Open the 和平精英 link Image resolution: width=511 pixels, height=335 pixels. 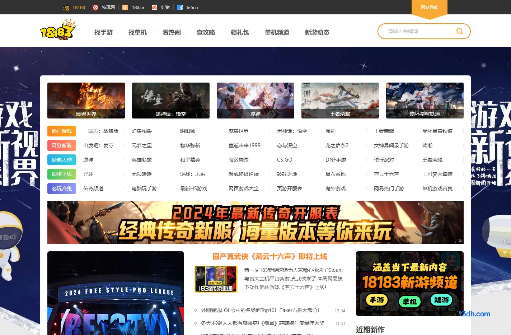coord(190,160)
